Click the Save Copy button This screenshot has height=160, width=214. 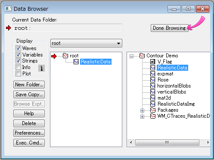click(x=29, y=94)
